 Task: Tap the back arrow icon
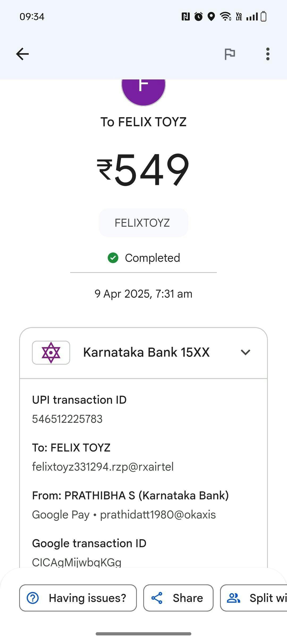[x=22, y=54]
